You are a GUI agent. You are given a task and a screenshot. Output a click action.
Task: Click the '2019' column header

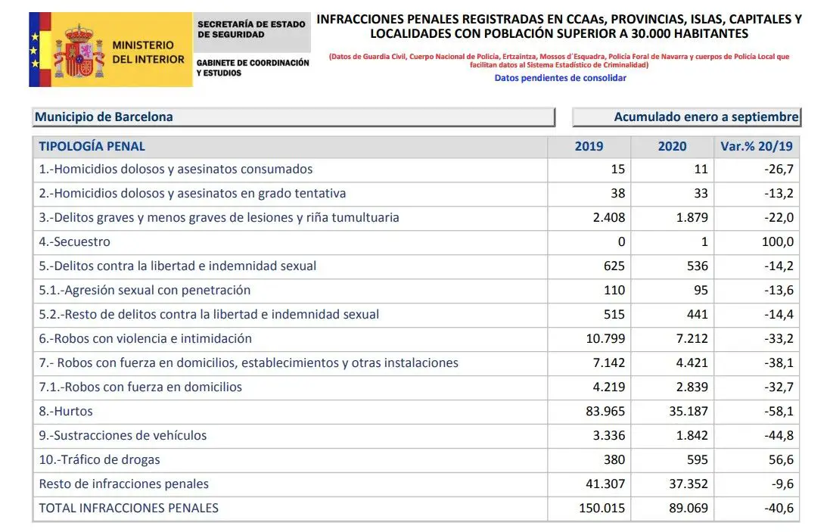(x=589, y=147)
